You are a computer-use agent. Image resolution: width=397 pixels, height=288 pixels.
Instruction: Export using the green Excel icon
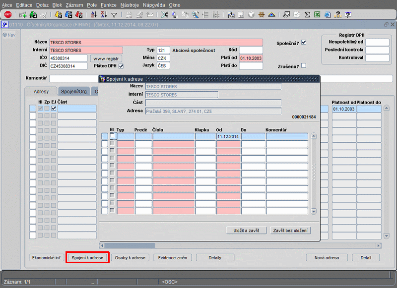click(x=317, y=15)
